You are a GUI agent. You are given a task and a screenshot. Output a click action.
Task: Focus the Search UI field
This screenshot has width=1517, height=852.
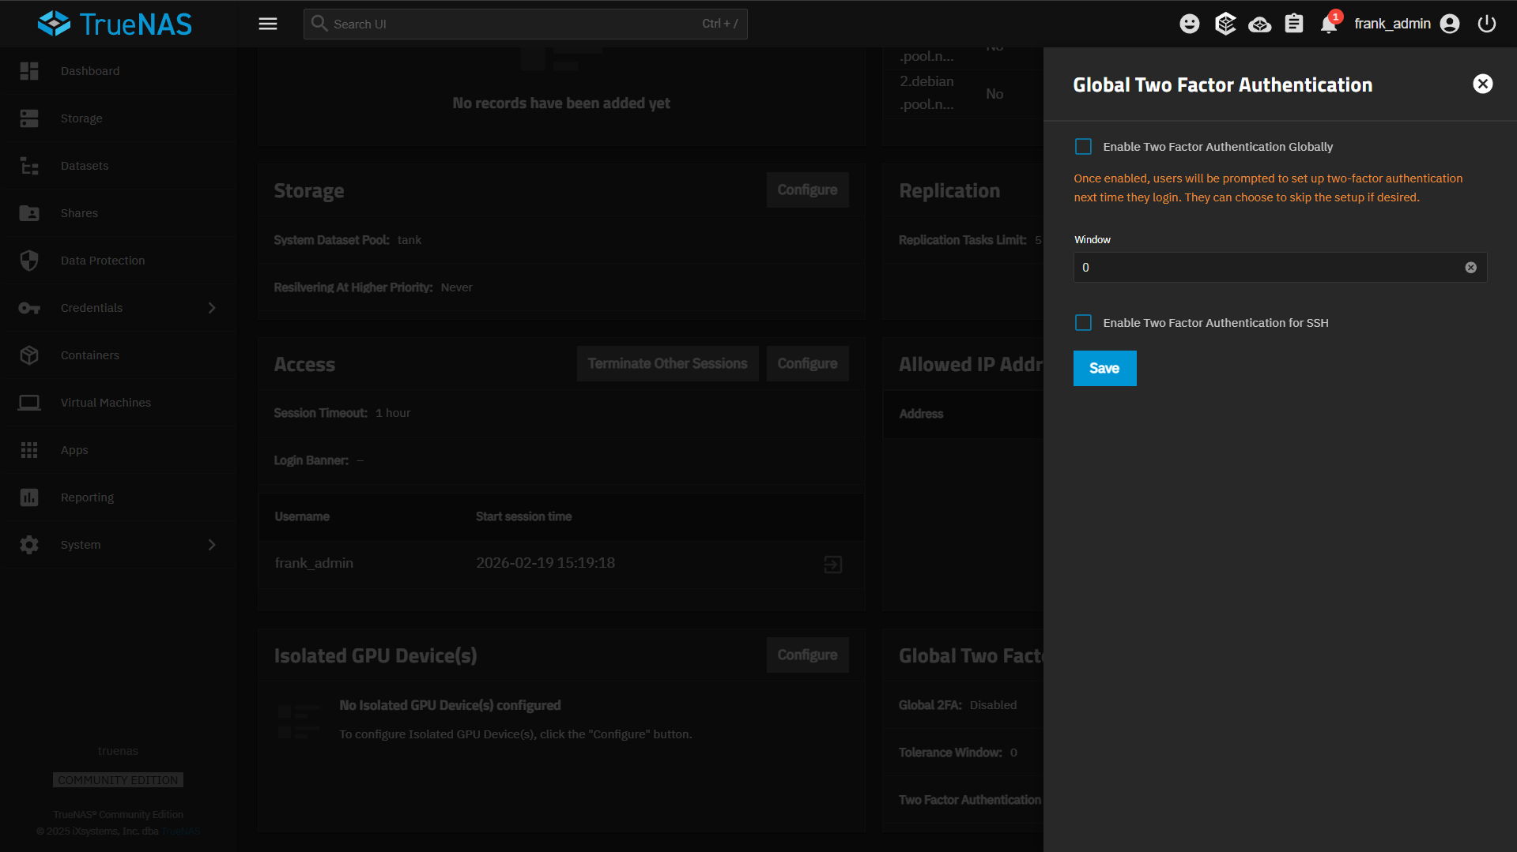[525, 24]
